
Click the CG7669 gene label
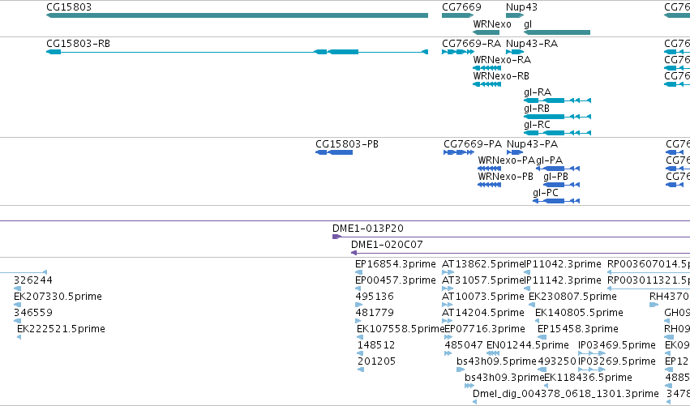[461, 7]
